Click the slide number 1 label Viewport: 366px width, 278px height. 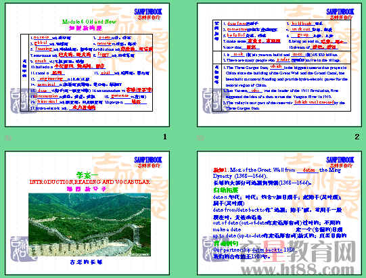tap(165, 137)
